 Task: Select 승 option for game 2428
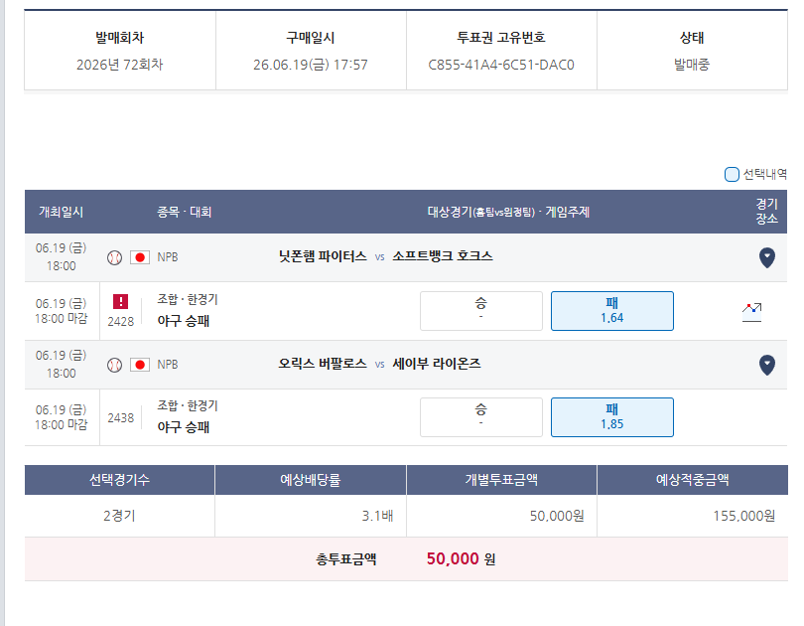(481, 311)
